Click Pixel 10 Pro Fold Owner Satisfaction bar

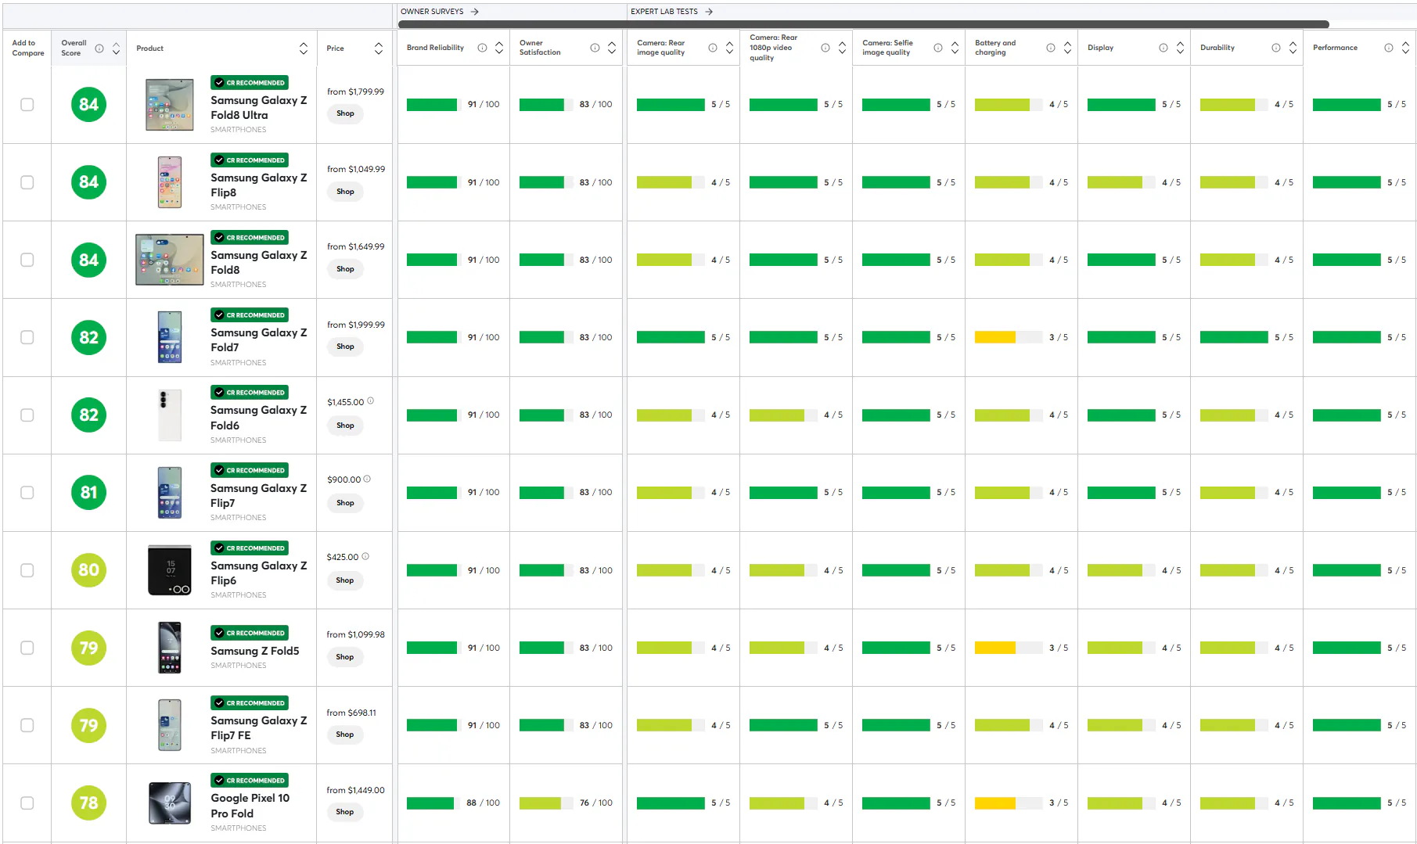pos(545,803)
